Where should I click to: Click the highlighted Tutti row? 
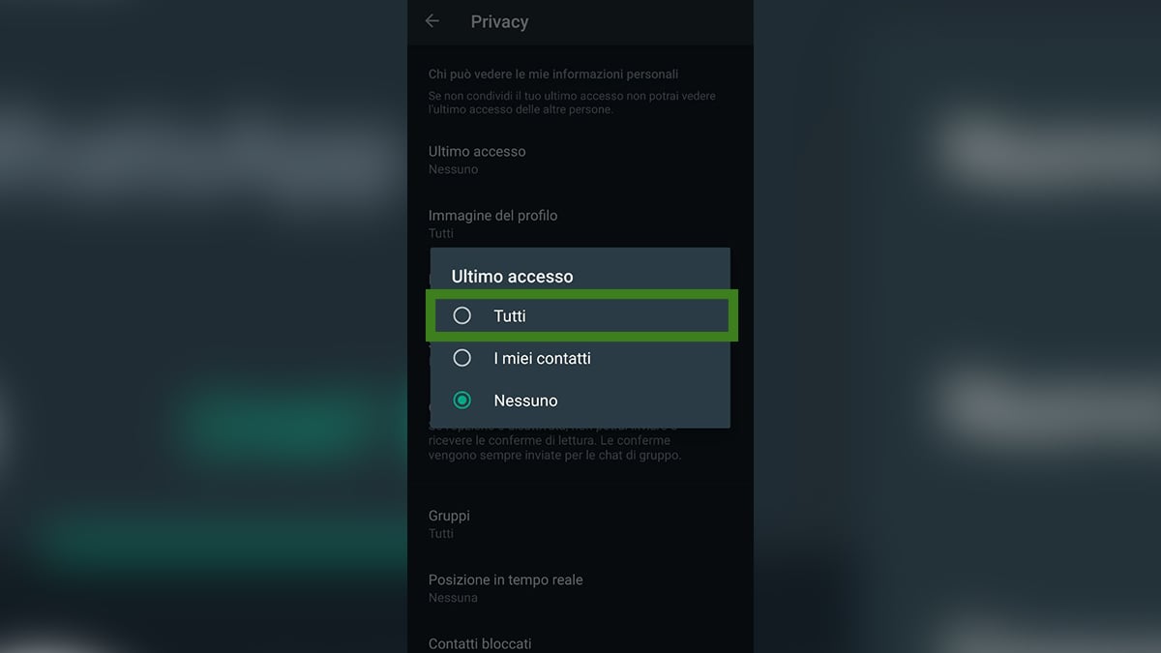580,315
